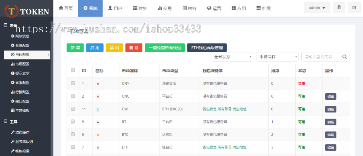
Task: Click the ETH ethereum icon
Action: coord(98,148)
